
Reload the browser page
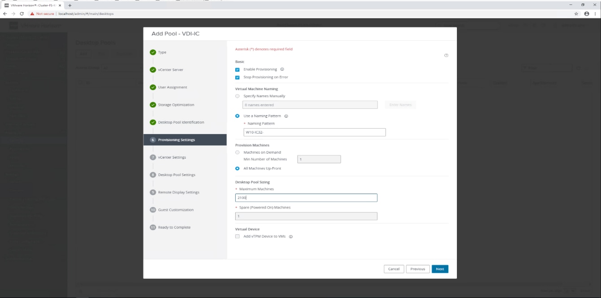pos(22,14)
